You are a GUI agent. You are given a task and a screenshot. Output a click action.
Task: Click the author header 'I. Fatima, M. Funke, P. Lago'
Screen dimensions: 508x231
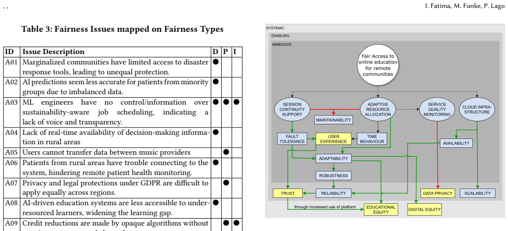[465, 6]
